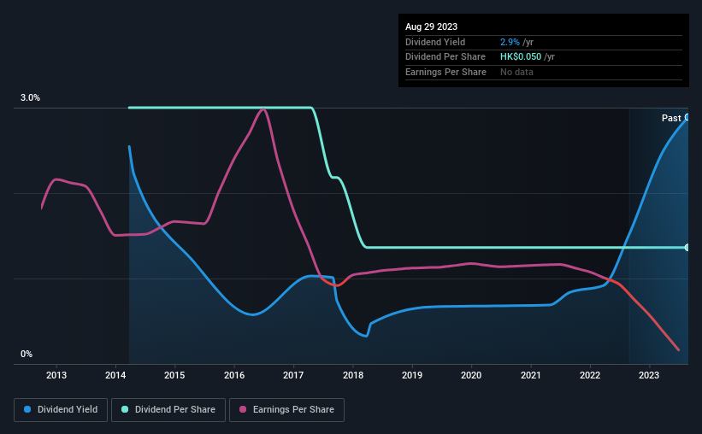Viewport: 702px width, 434px height.
Task: Click the teal Dividend Per Share legend dot
Action: point(125,409)
